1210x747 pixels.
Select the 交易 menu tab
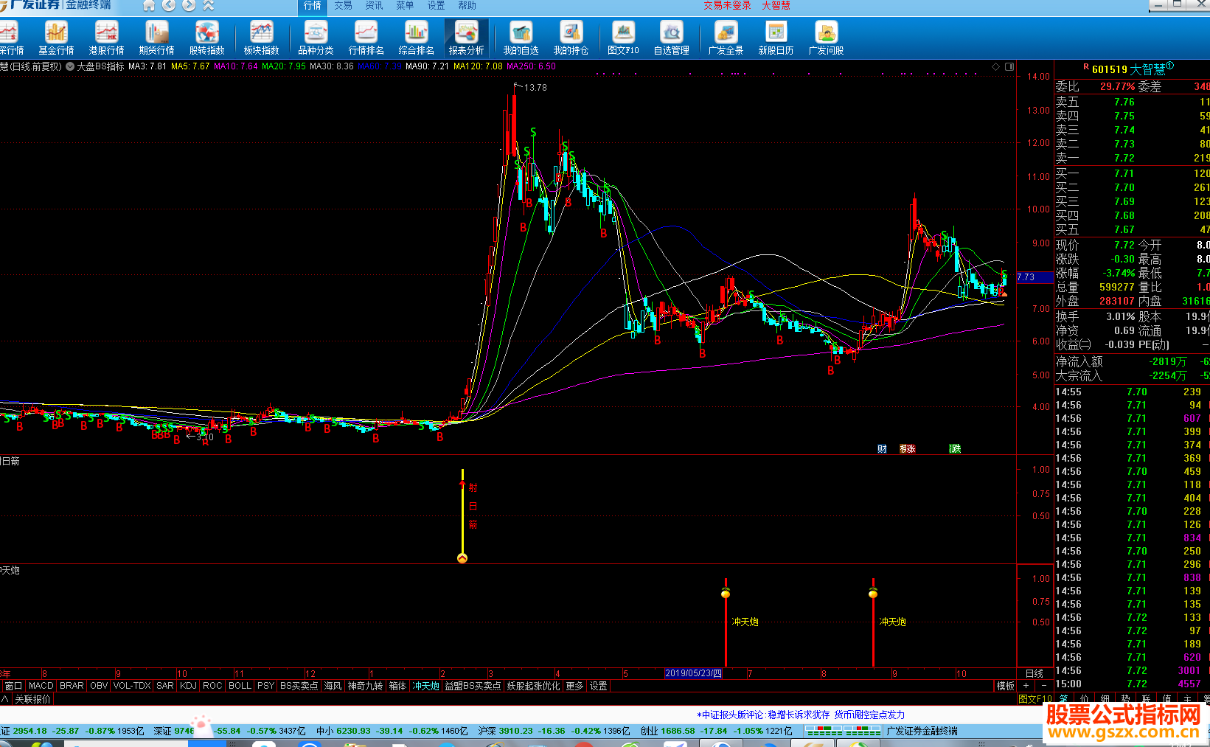(x=343, y=5)
